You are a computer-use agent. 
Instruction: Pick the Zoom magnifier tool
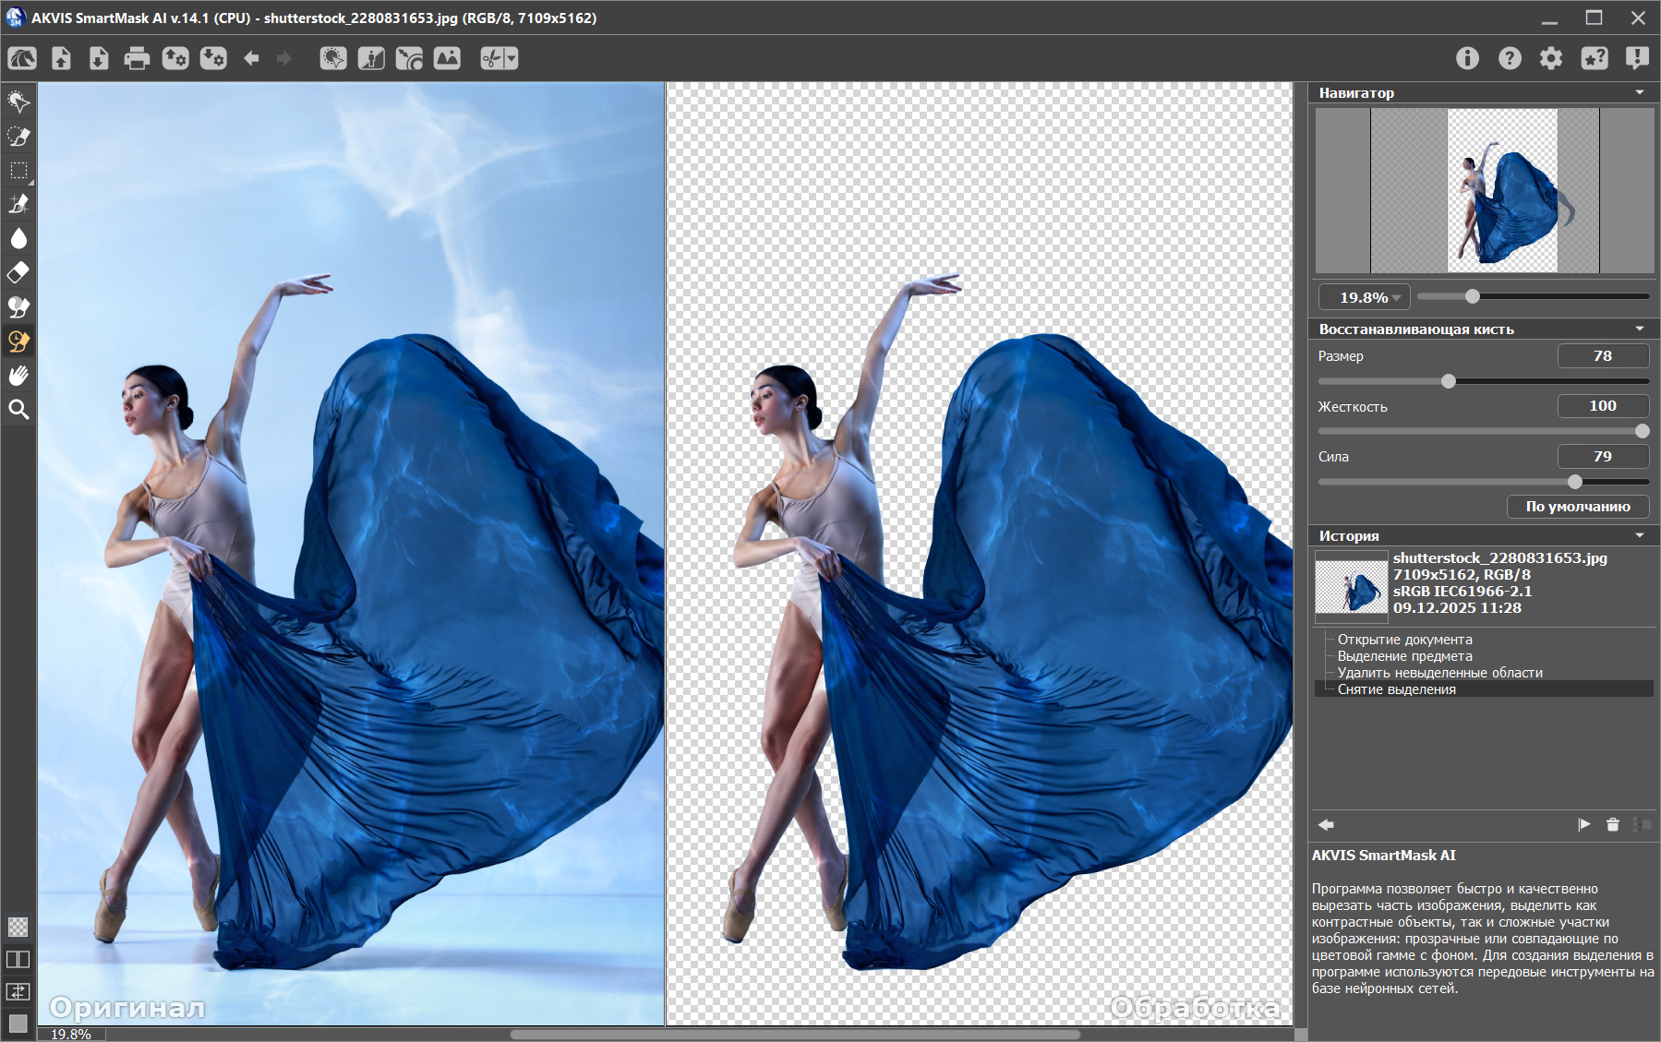click(18, 410)
